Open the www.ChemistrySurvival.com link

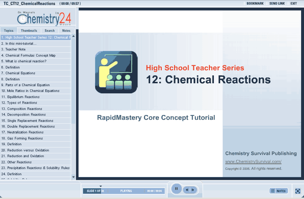click(253, 162)
